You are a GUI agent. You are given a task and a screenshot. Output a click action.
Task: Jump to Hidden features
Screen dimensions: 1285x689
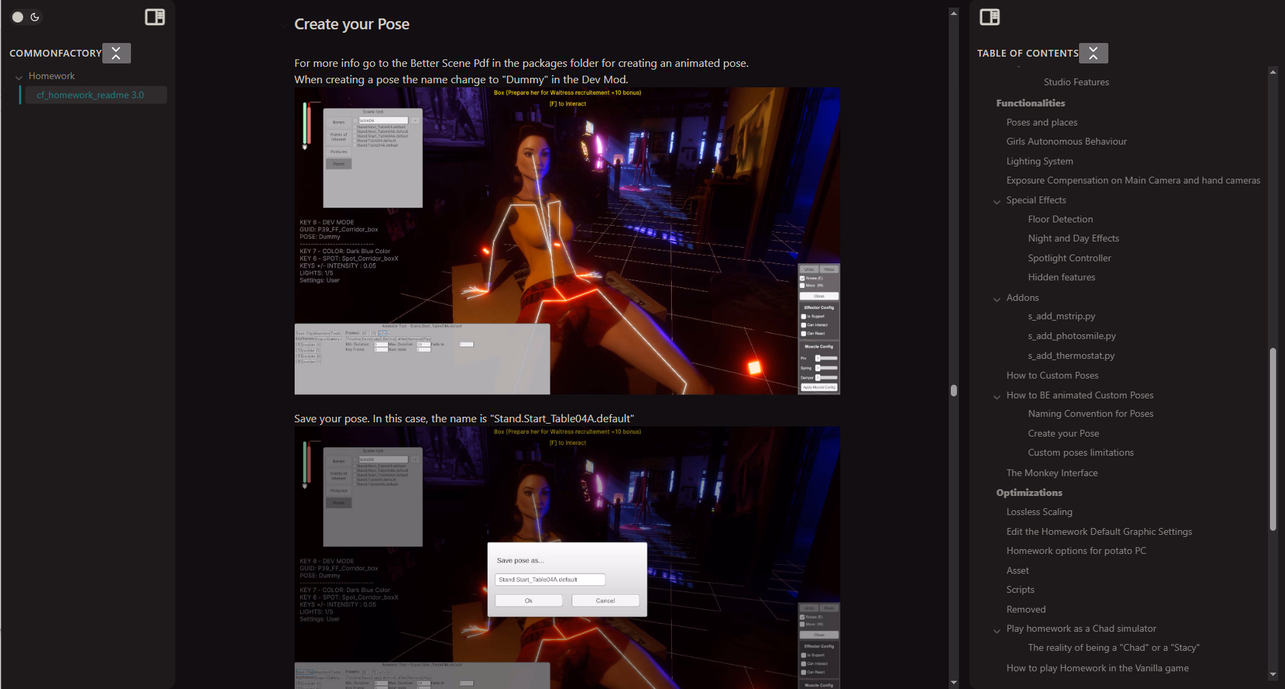tap(1061, 277)
